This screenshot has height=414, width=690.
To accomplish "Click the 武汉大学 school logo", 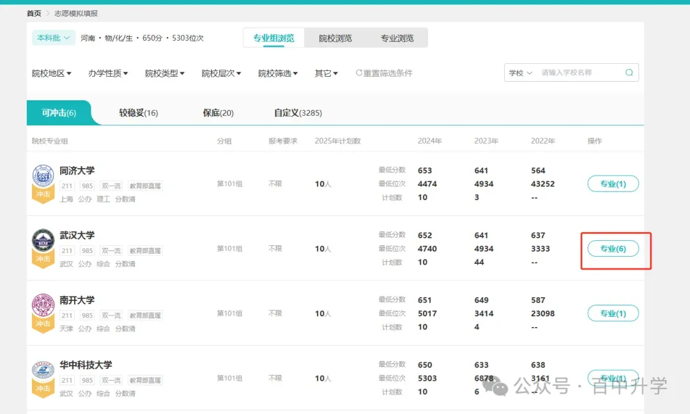I will 43,240.
